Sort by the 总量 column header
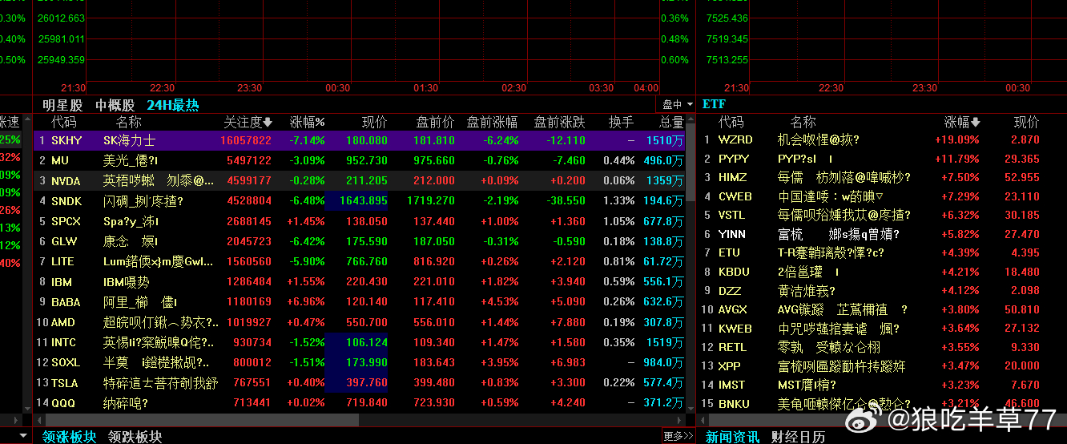 pyautogui.click(x=670, y=123)
